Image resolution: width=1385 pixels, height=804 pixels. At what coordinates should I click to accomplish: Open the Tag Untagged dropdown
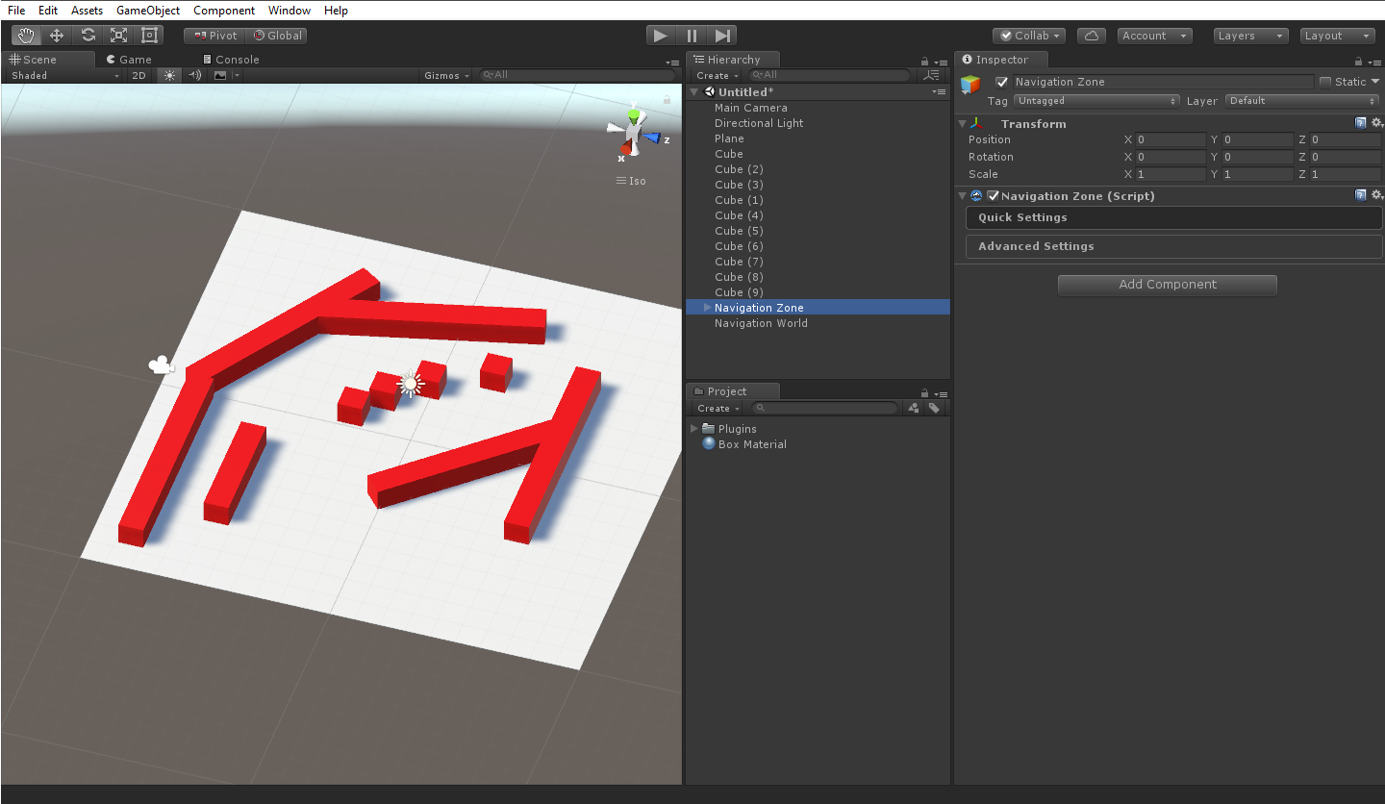point(1096,100)
